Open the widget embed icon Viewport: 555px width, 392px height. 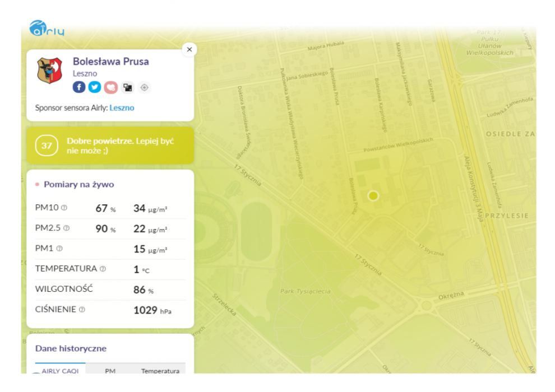(x=127, y=87)
